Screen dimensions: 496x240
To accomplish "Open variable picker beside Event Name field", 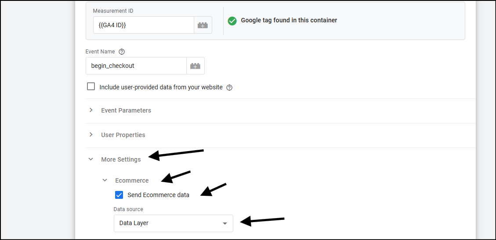I will coord(195,66).
